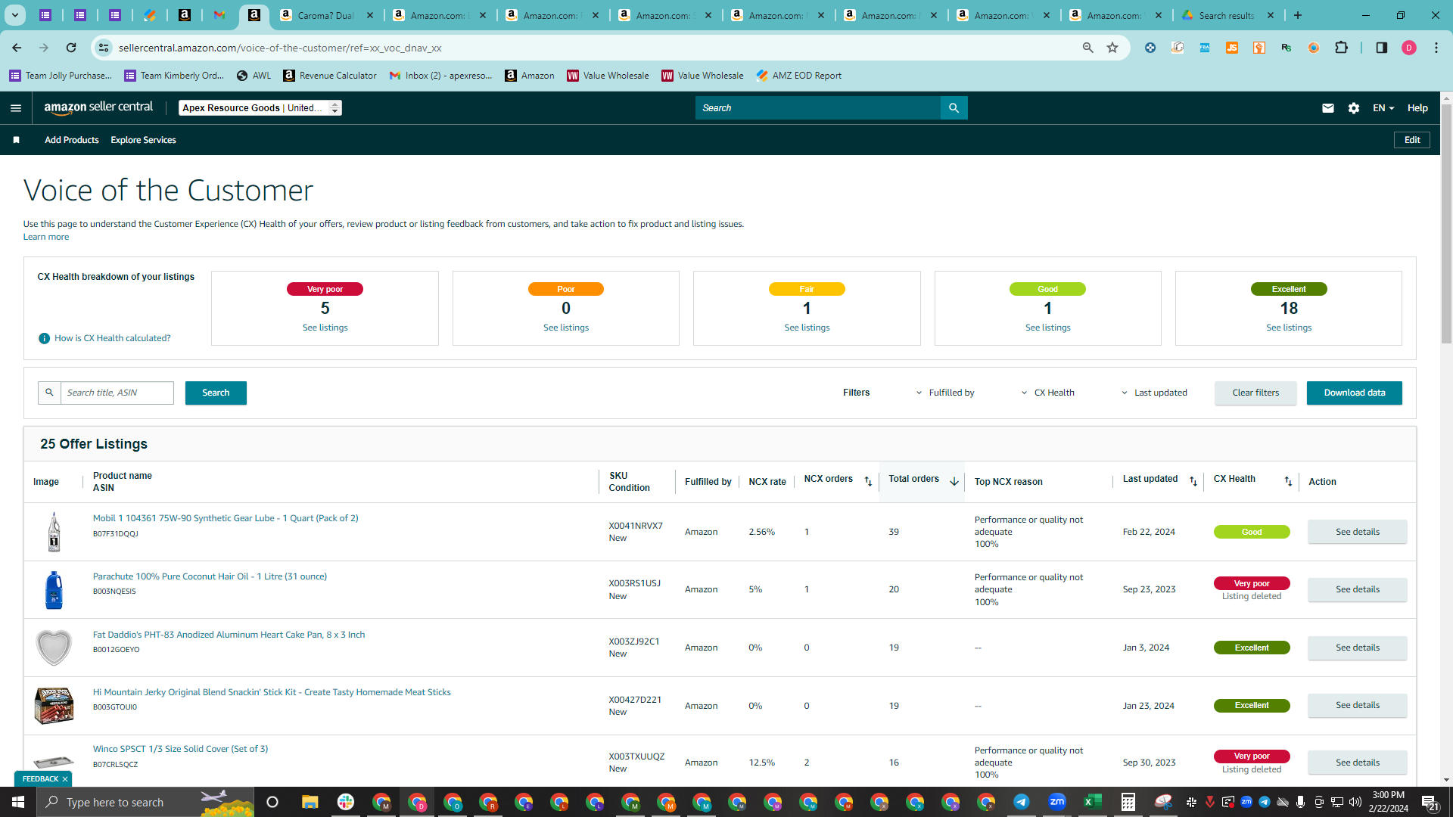The image size is (1453, 817).
Task: Open the Revenue Calculator bookmark
Action: point(330,76)
